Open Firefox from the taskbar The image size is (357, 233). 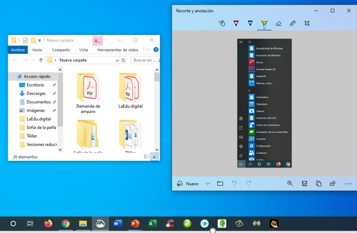click(48, 224)
